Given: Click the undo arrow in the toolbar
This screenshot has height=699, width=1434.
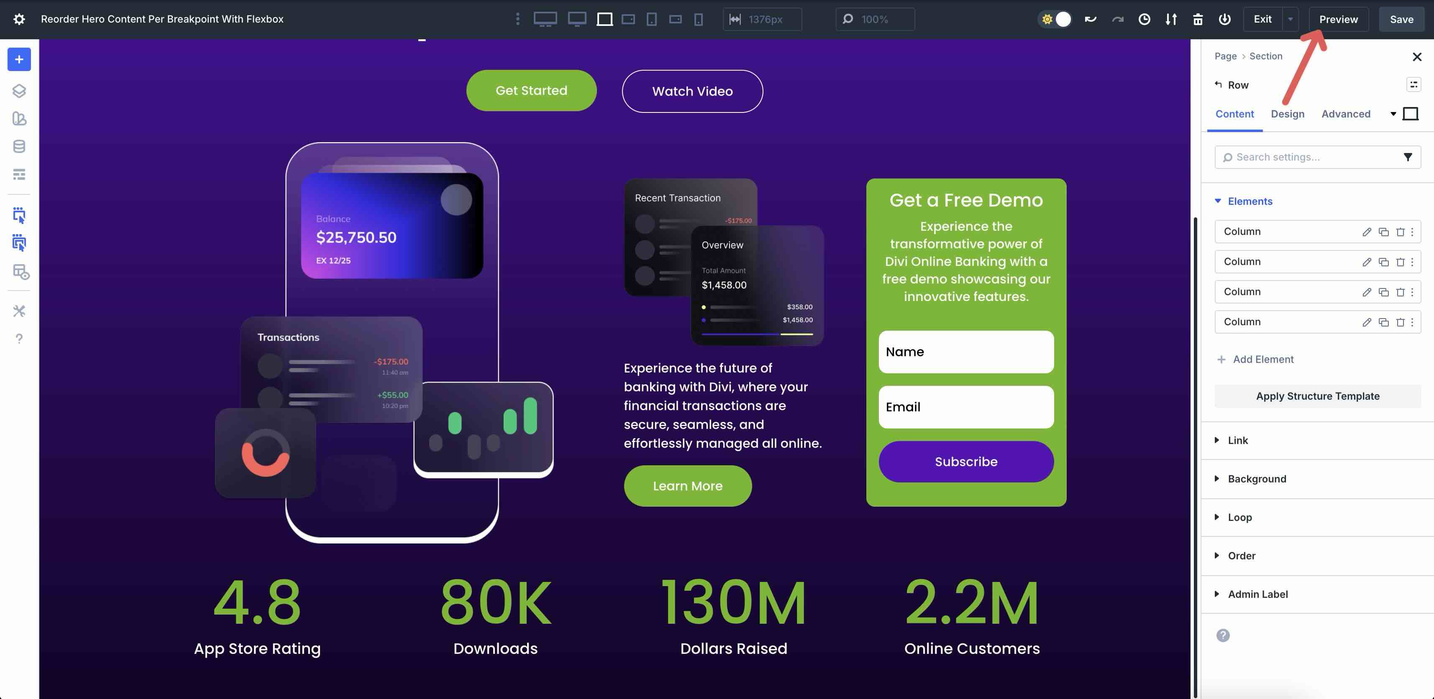Looking at the screenshot, I should [x=1090, y=19].
